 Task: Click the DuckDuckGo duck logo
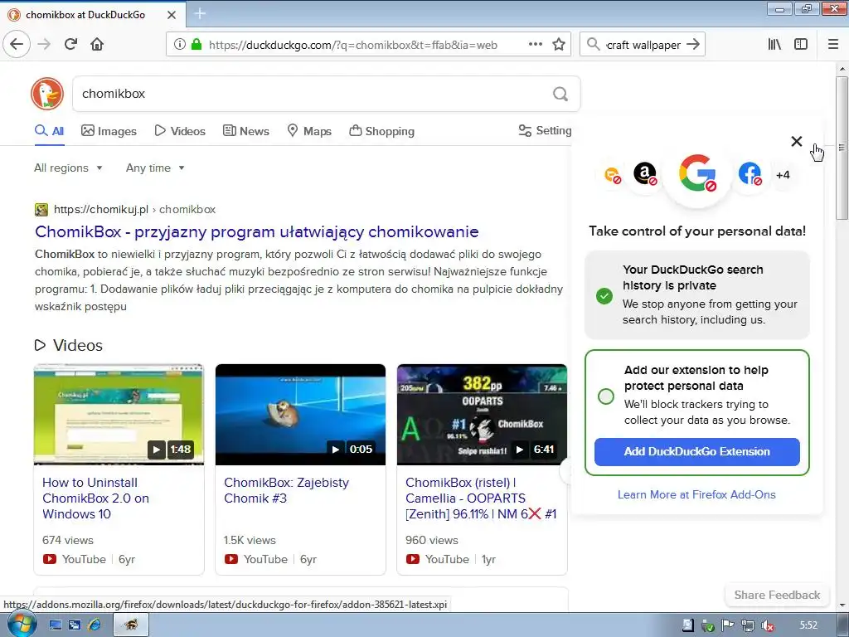(47, 94)
